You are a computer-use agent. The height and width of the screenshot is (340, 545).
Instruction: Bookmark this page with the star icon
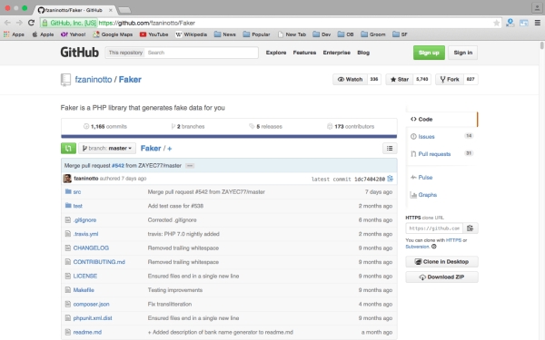tap(496, 23)
